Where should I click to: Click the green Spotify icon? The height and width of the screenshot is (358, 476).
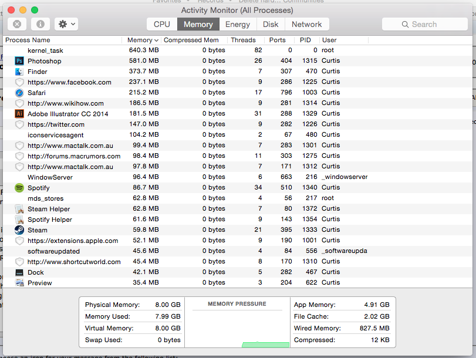point(19,188)
